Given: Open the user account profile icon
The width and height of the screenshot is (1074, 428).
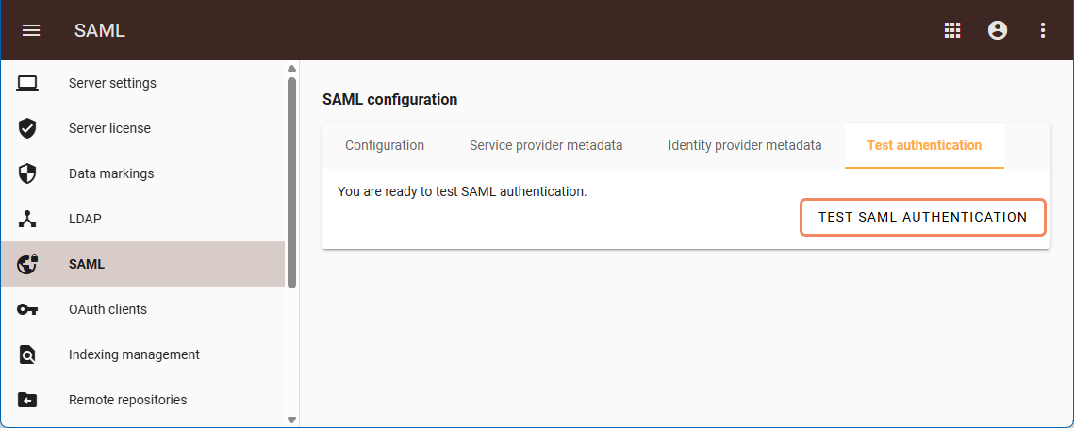Looking at the screenshot, I should click(x=998, y=30).
